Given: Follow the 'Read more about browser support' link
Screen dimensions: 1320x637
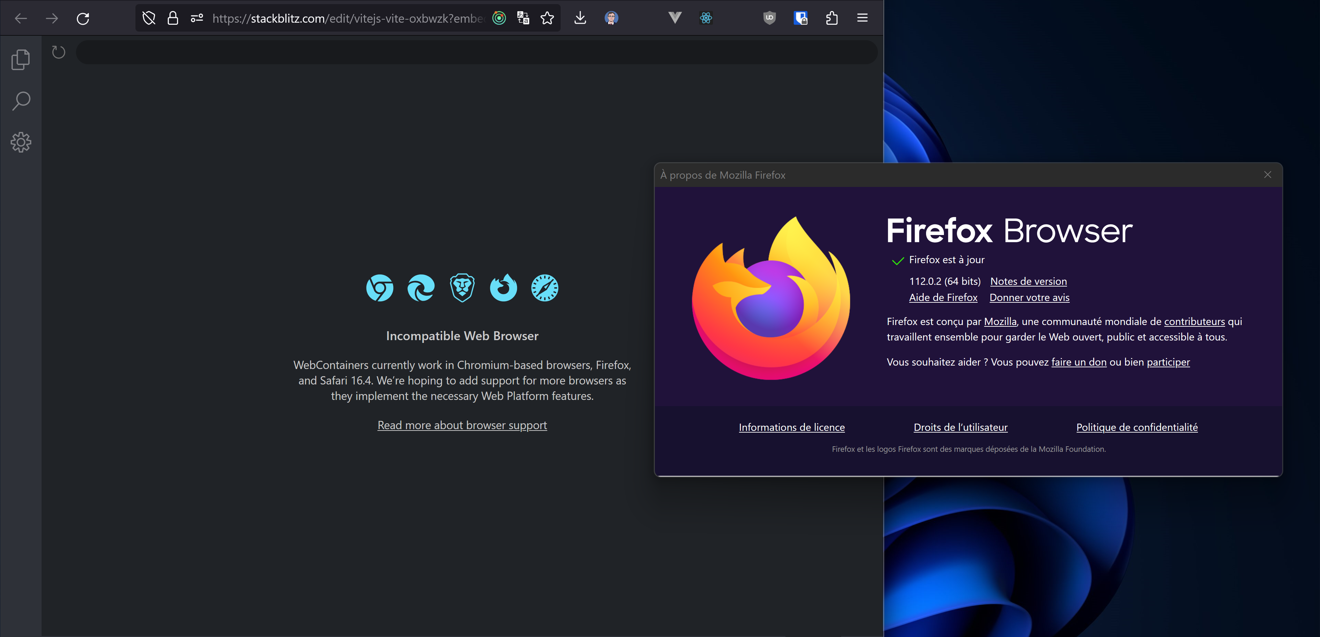Looking at the screenshot, I should [462, 425].
